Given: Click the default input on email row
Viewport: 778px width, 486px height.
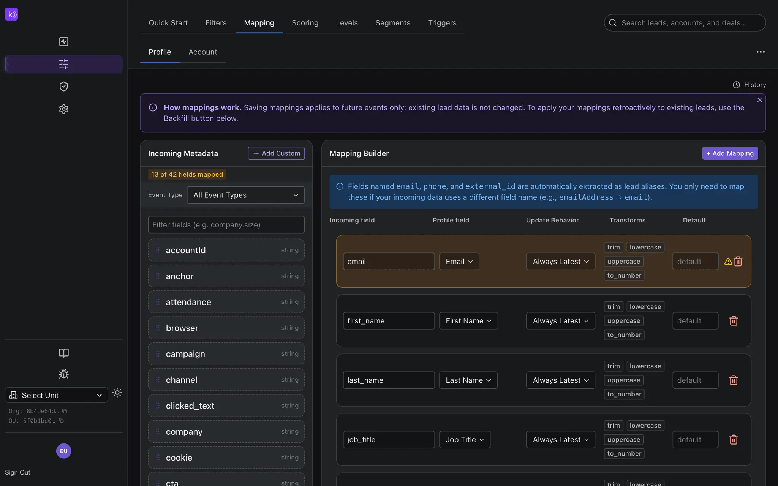Looking at the screenshot, I should pyautogui.click(x=695, y=261).
